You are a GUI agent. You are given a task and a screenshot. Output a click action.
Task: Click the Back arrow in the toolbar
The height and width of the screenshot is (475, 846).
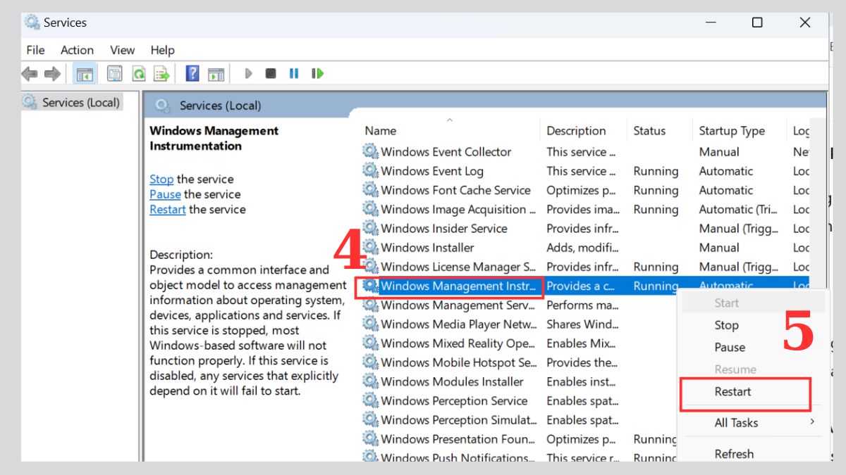point(30,73)
